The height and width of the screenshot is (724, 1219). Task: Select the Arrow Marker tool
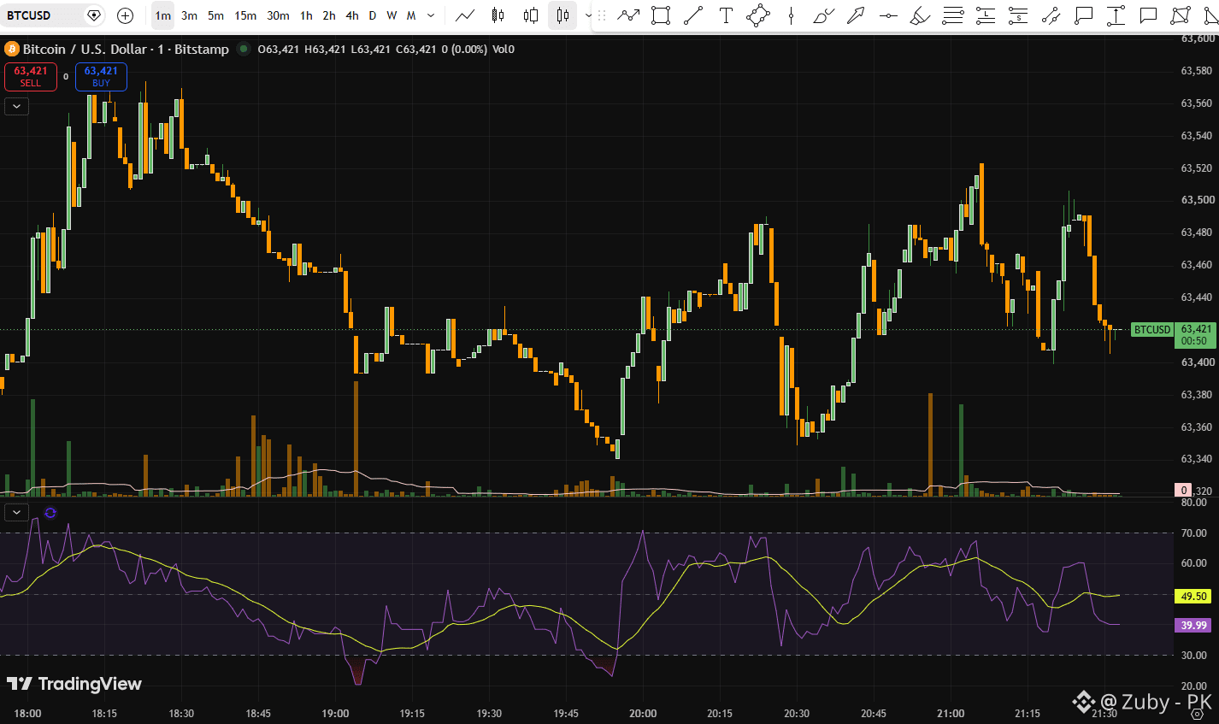point(856,15)
